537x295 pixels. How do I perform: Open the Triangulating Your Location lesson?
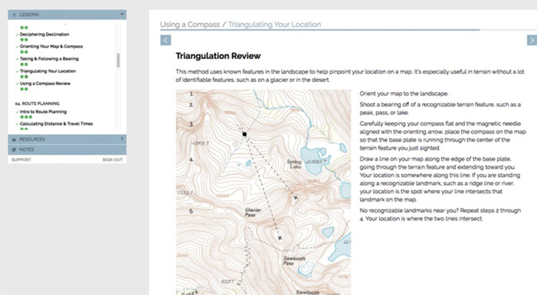pyautogui.click(x=48, y=71)
